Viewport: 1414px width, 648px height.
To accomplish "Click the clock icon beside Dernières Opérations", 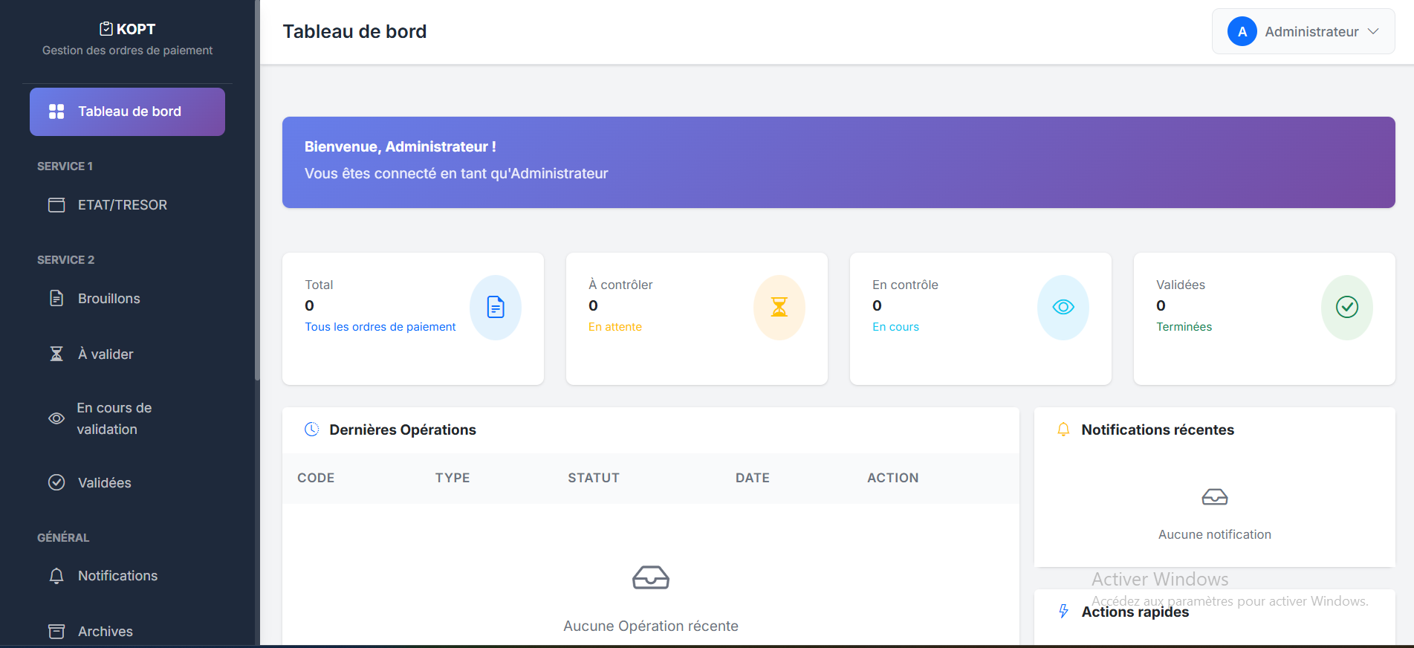I will coord(312,430).
